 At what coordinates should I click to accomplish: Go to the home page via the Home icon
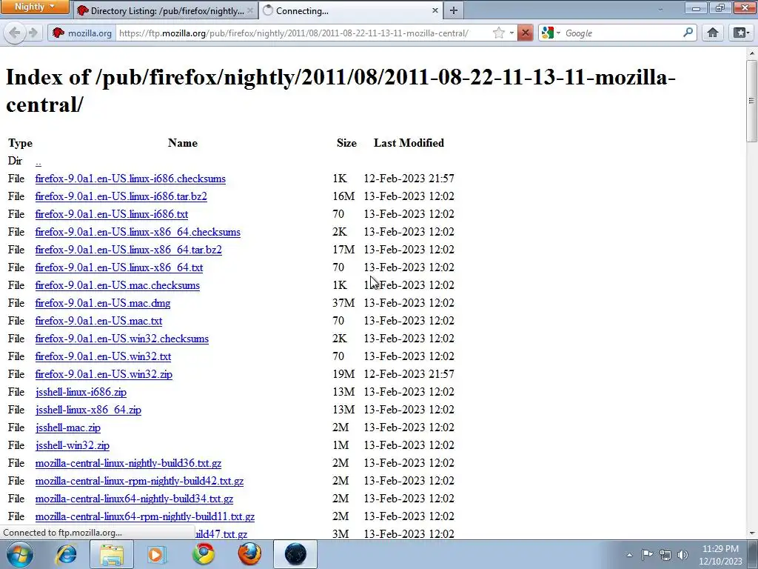pyautogui.click(x=713, y=33)
